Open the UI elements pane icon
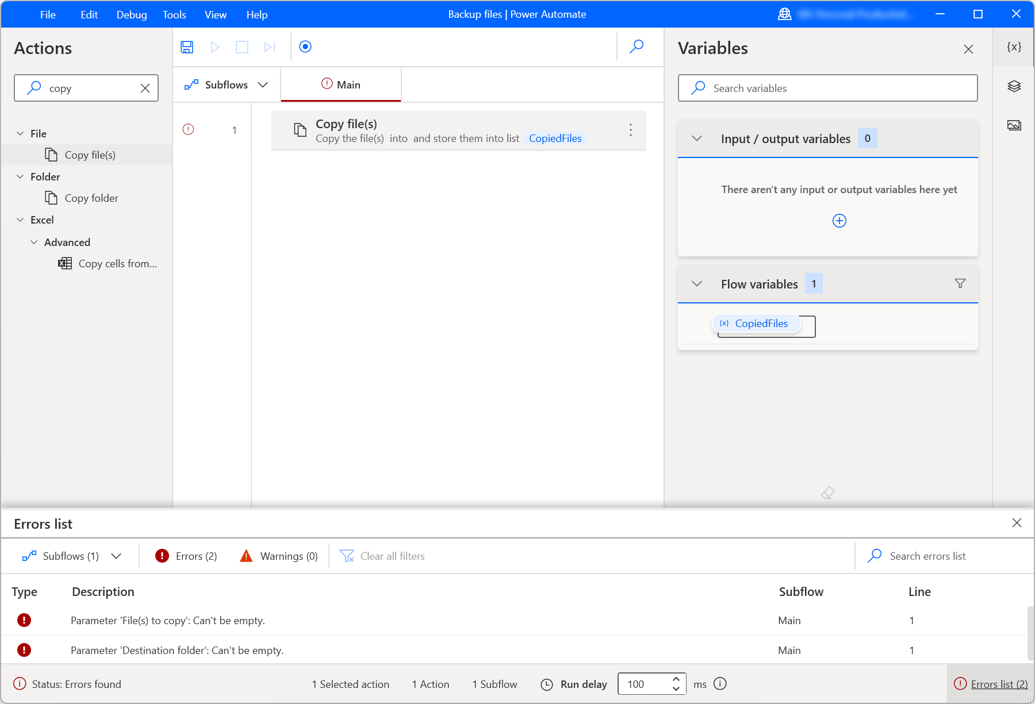Viewport: 1035px width, 704px height. (x=1014, y=86)
